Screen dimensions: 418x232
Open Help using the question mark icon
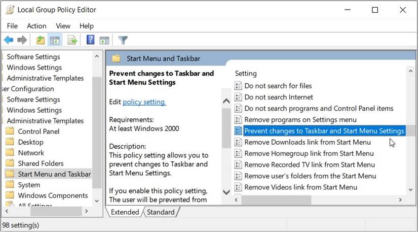click(x=91, y=40)
